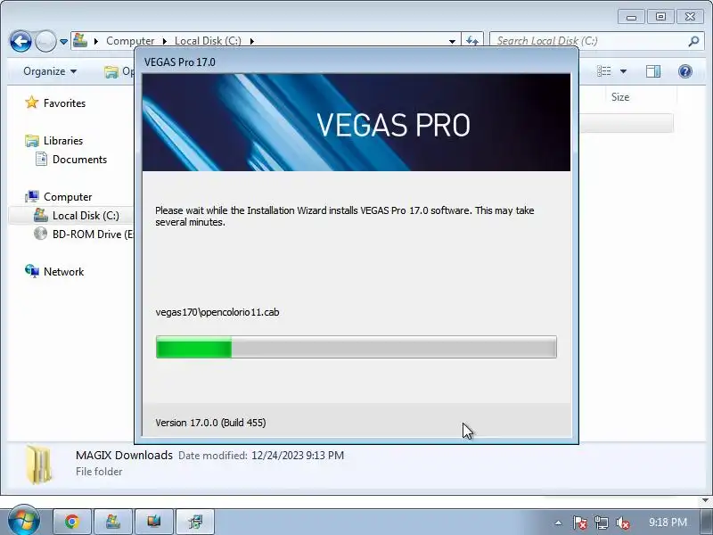Minimize the Explorer window
The image size is (713, 535).
[631, 17]
